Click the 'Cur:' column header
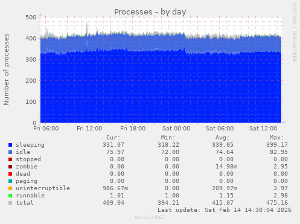 click(113, 138)
